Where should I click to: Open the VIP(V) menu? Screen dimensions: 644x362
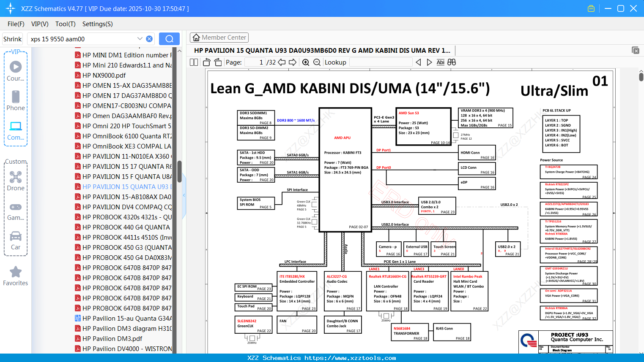coord(40,24)
